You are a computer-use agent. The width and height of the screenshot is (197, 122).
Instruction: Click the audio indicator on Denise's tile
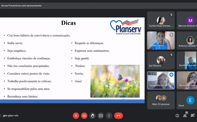[171, 75]
